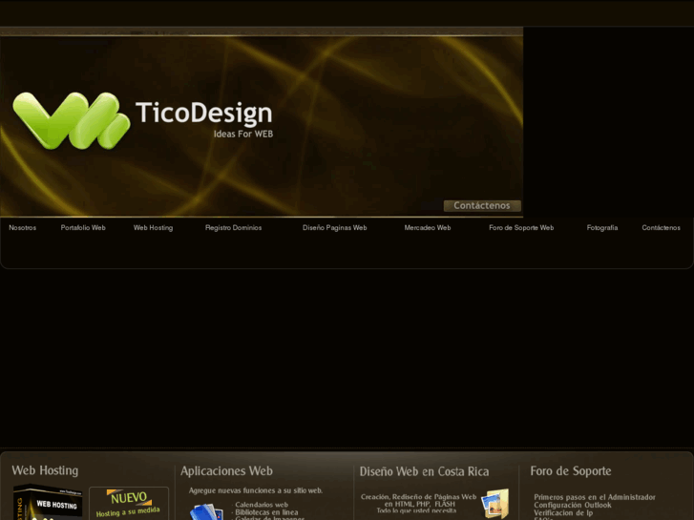The width and height of the screenshot is (694, 520).
Task: Open Configuración Outlook link
Action: tap(572, 505)
